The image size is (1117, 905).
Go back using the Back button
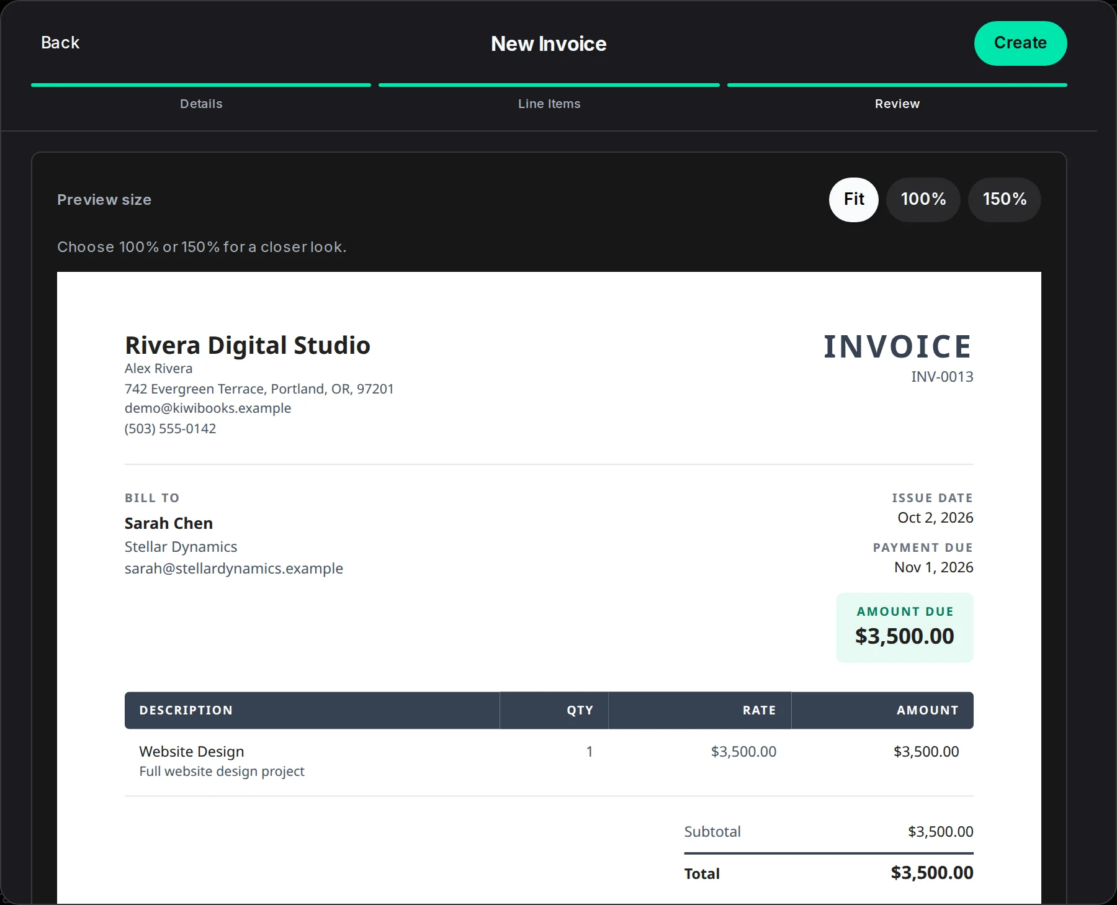click(x=60, y=43)
